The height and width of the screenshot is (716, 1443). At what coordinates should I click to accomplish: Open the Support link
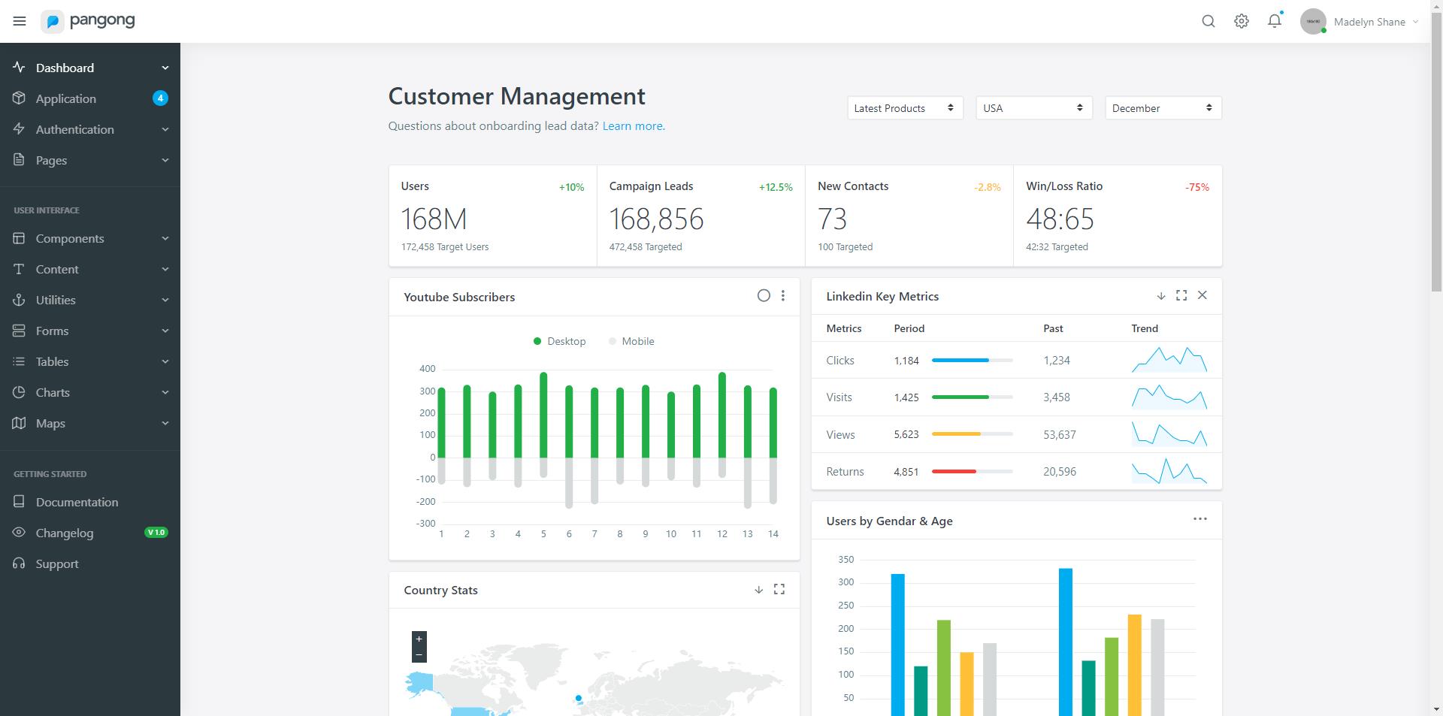pyautogui.click(x=90, y=563)
